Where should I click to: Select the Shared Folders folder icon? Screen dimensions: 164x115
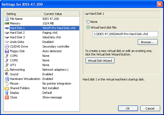coord(7,88)
